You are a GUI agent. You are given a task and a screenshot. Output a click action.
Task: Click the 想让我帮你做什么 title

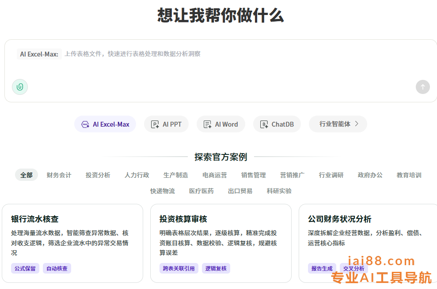[221, 15]
